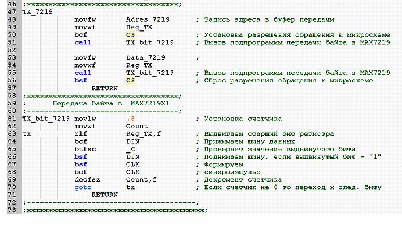This screenshot has width=402, height=228.
Task: Place cursor on Adres_7219 operand
Action: click(148, 19)
